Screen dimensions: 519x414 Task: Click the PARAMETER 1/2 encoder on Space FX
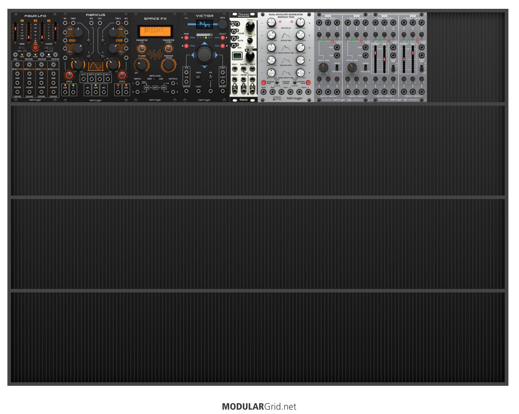click(141, 48)
